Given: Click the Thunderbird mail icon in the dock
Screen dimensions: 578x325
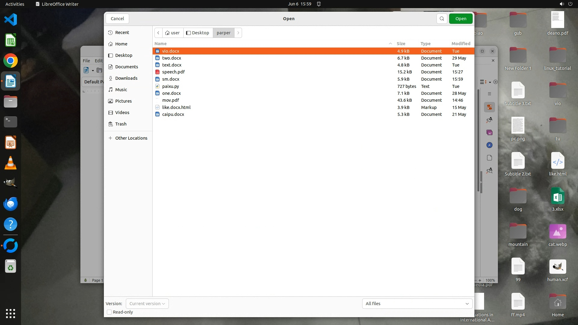Looking at the screenshot, I should [11, 204].
